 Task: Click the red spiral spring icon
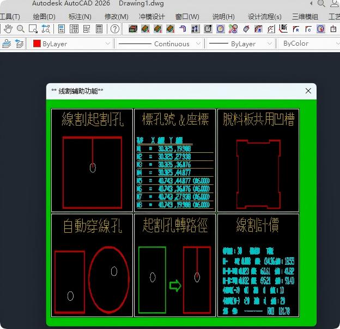tap(246, 29)
